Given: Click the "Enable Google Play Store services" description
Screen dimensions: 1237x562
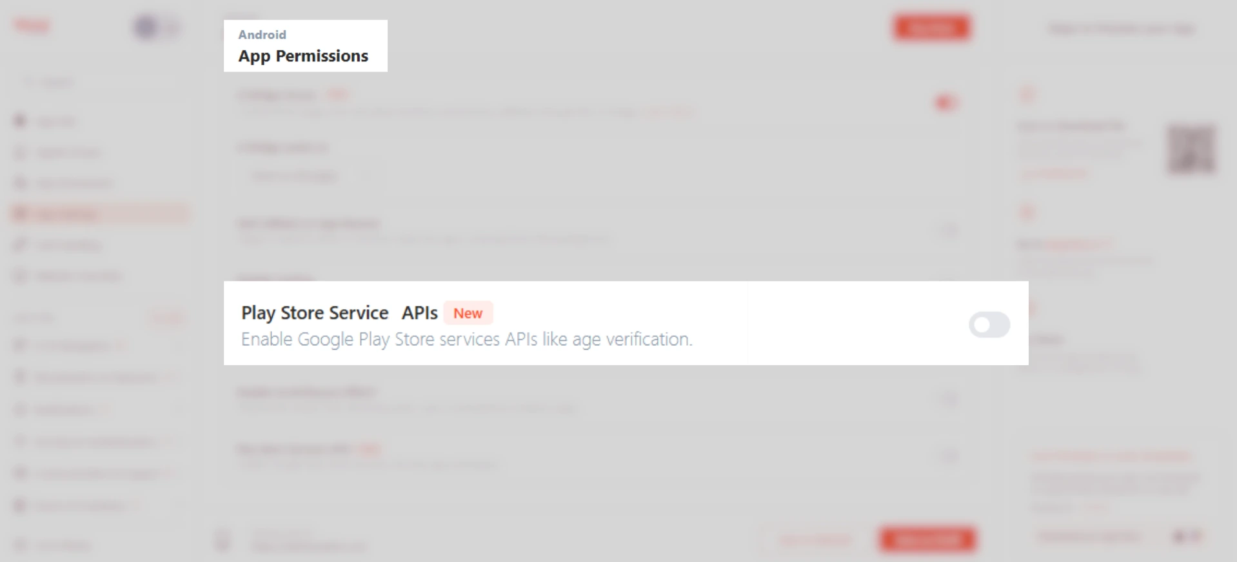Looking at the screenshot, I should pyautogui.click(x=466, y=339).
